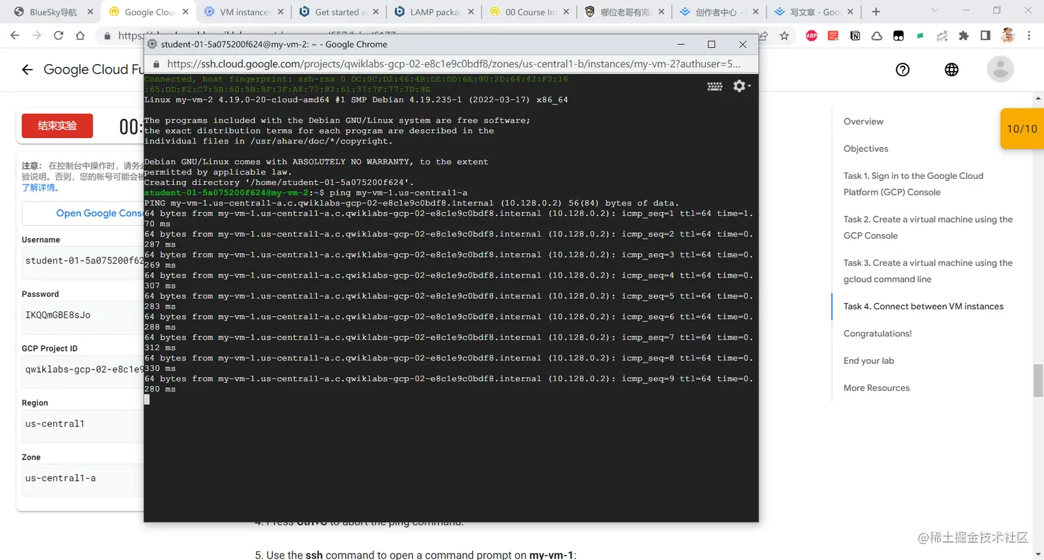Screen dimensions: 1044x560
Task: Open the Chrome extensions puzzle icon
Action: pos(964,35)
